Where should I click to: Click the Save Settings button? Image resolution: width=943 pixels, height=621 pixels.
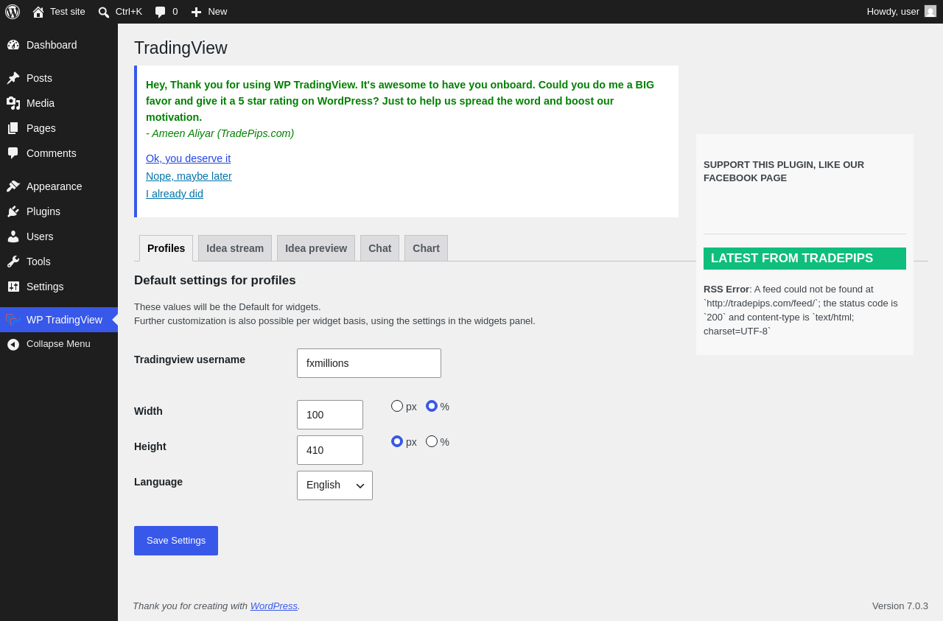point(176,541)
